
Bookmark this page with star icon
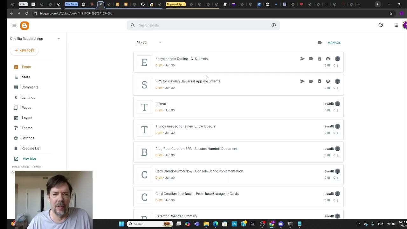[391, 13]
